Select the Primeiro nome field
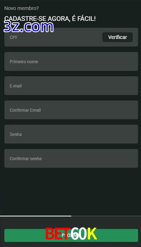This screenshot has width=141, height=247. [x=71, y=61]
